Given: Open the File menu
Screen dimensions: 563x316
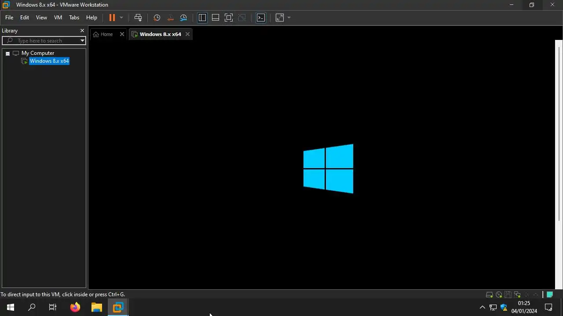Looking at the screenshot, I should coord(9,18).
